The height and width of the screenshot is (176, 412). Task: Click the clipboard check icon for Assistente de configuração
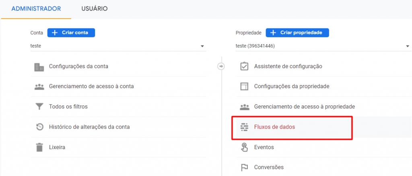[244, 67]
